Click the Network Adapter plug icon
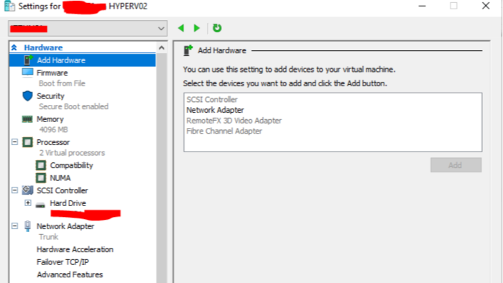 [x=27, y=226]
